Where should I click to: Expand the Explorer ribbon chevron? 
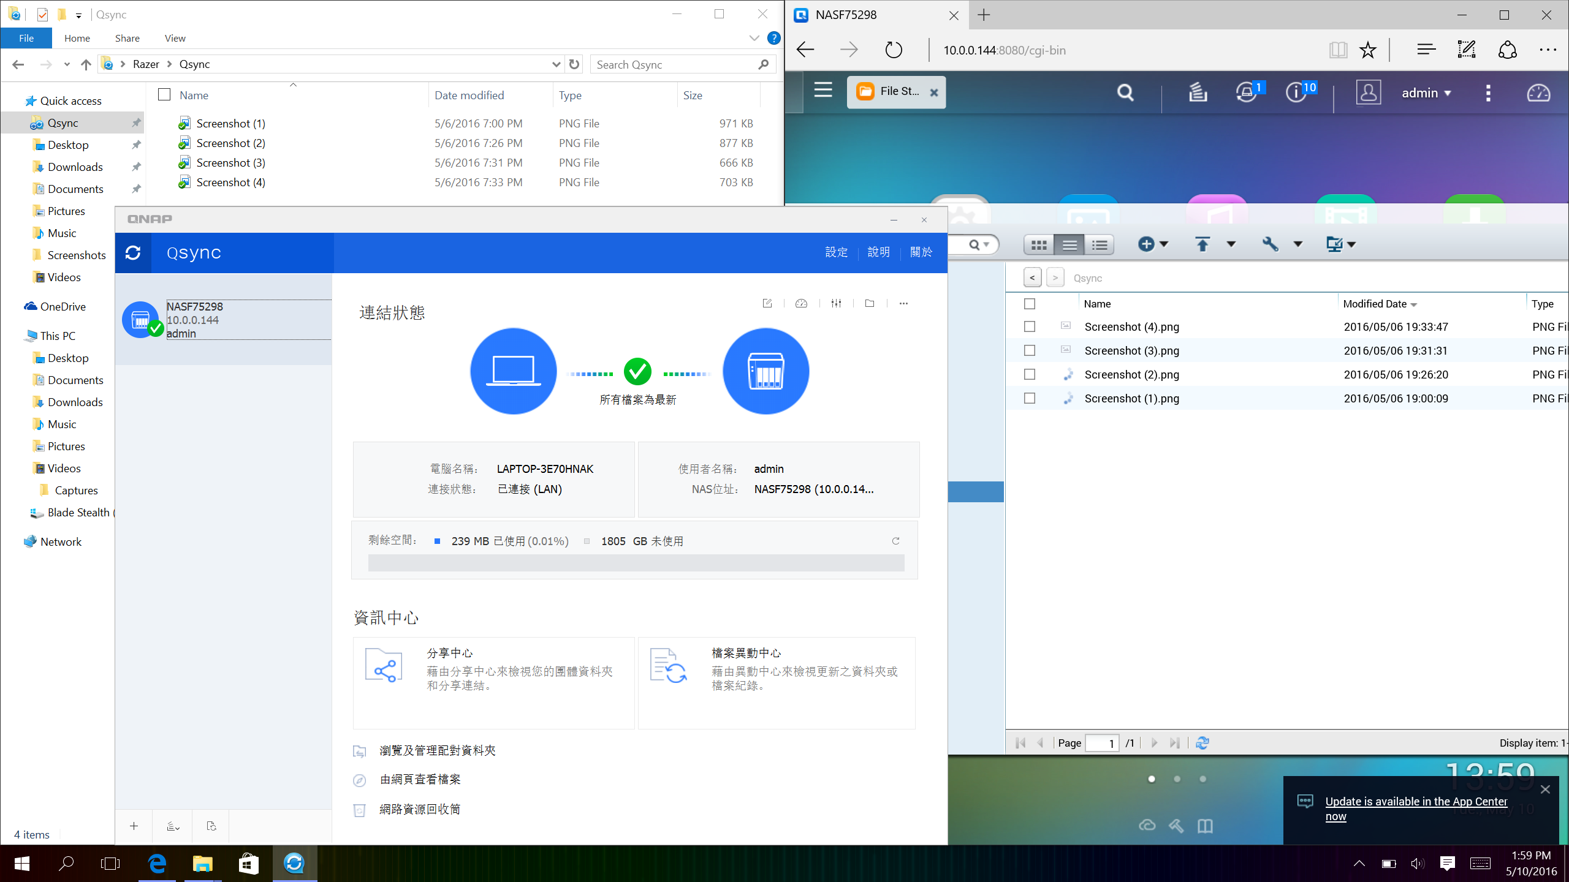coord(754,38)
